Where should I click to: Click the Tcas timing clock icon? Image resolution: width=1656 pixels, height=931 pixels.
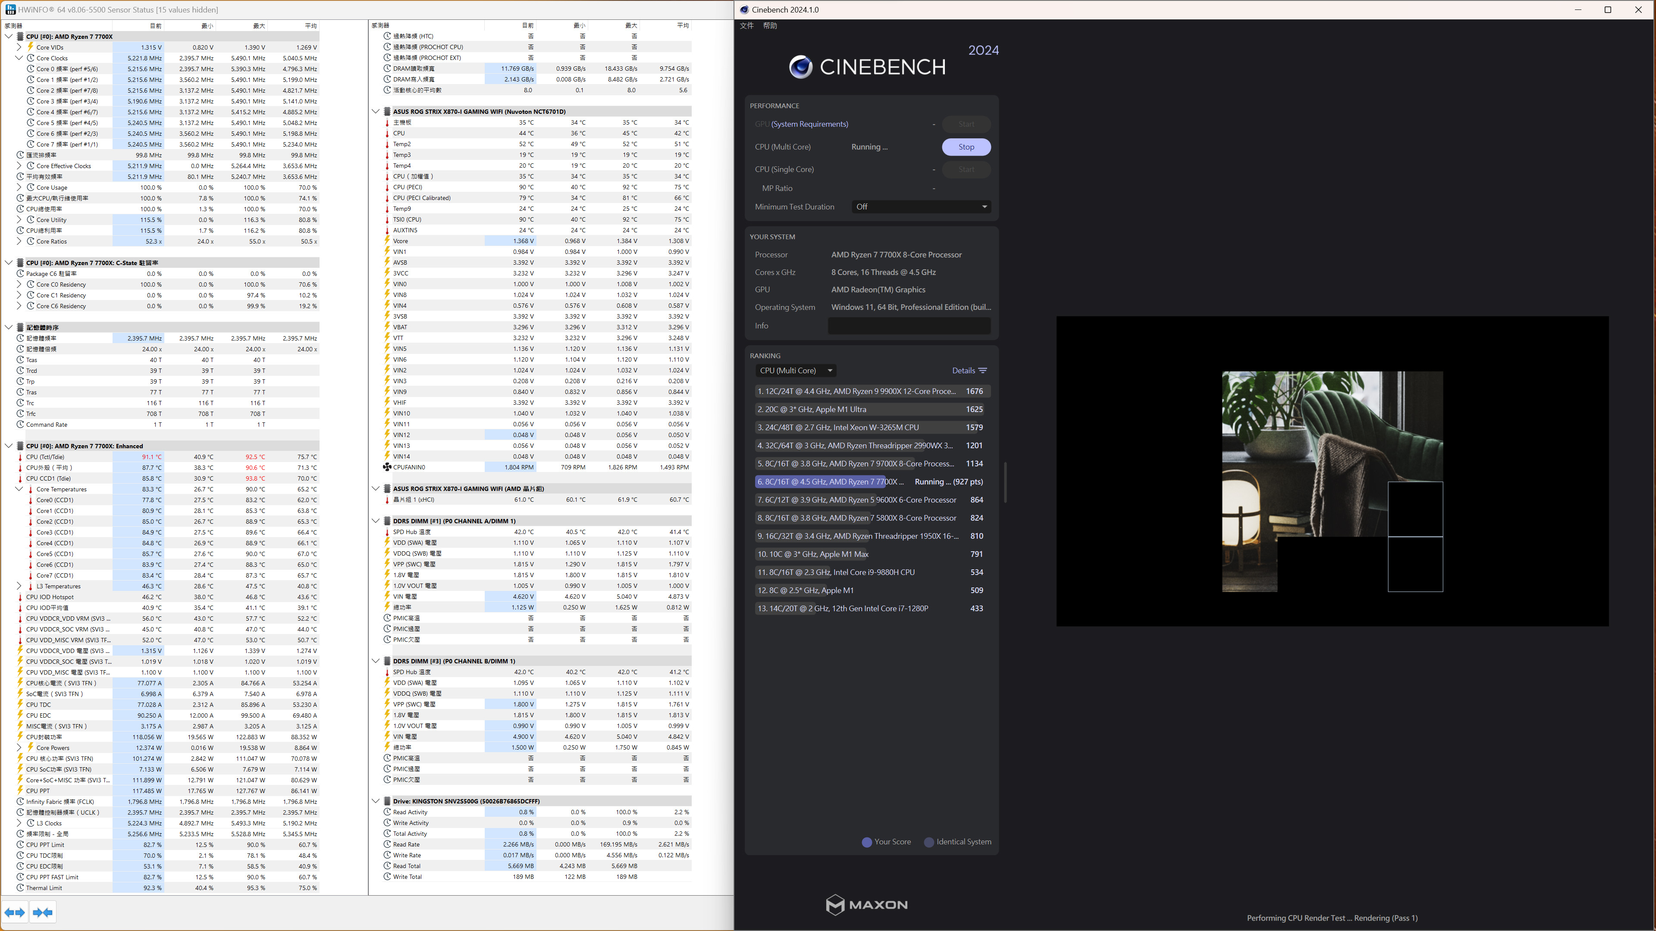coord(20,360)
